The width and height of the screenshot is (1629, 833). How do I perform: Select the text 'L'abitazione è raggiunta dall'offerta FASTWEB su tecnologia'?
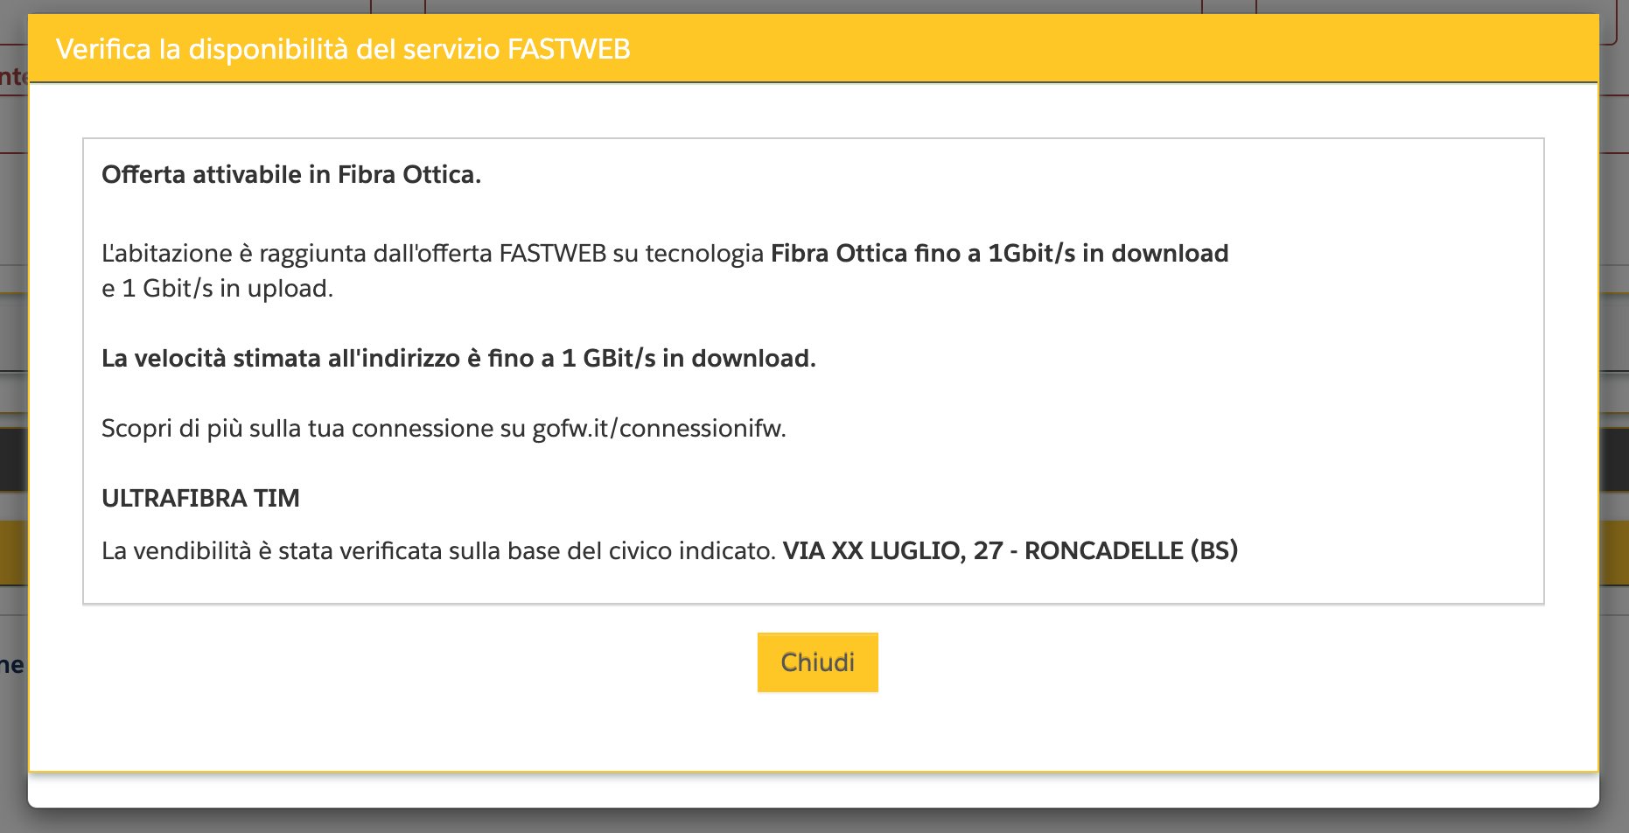coord(433,254)
